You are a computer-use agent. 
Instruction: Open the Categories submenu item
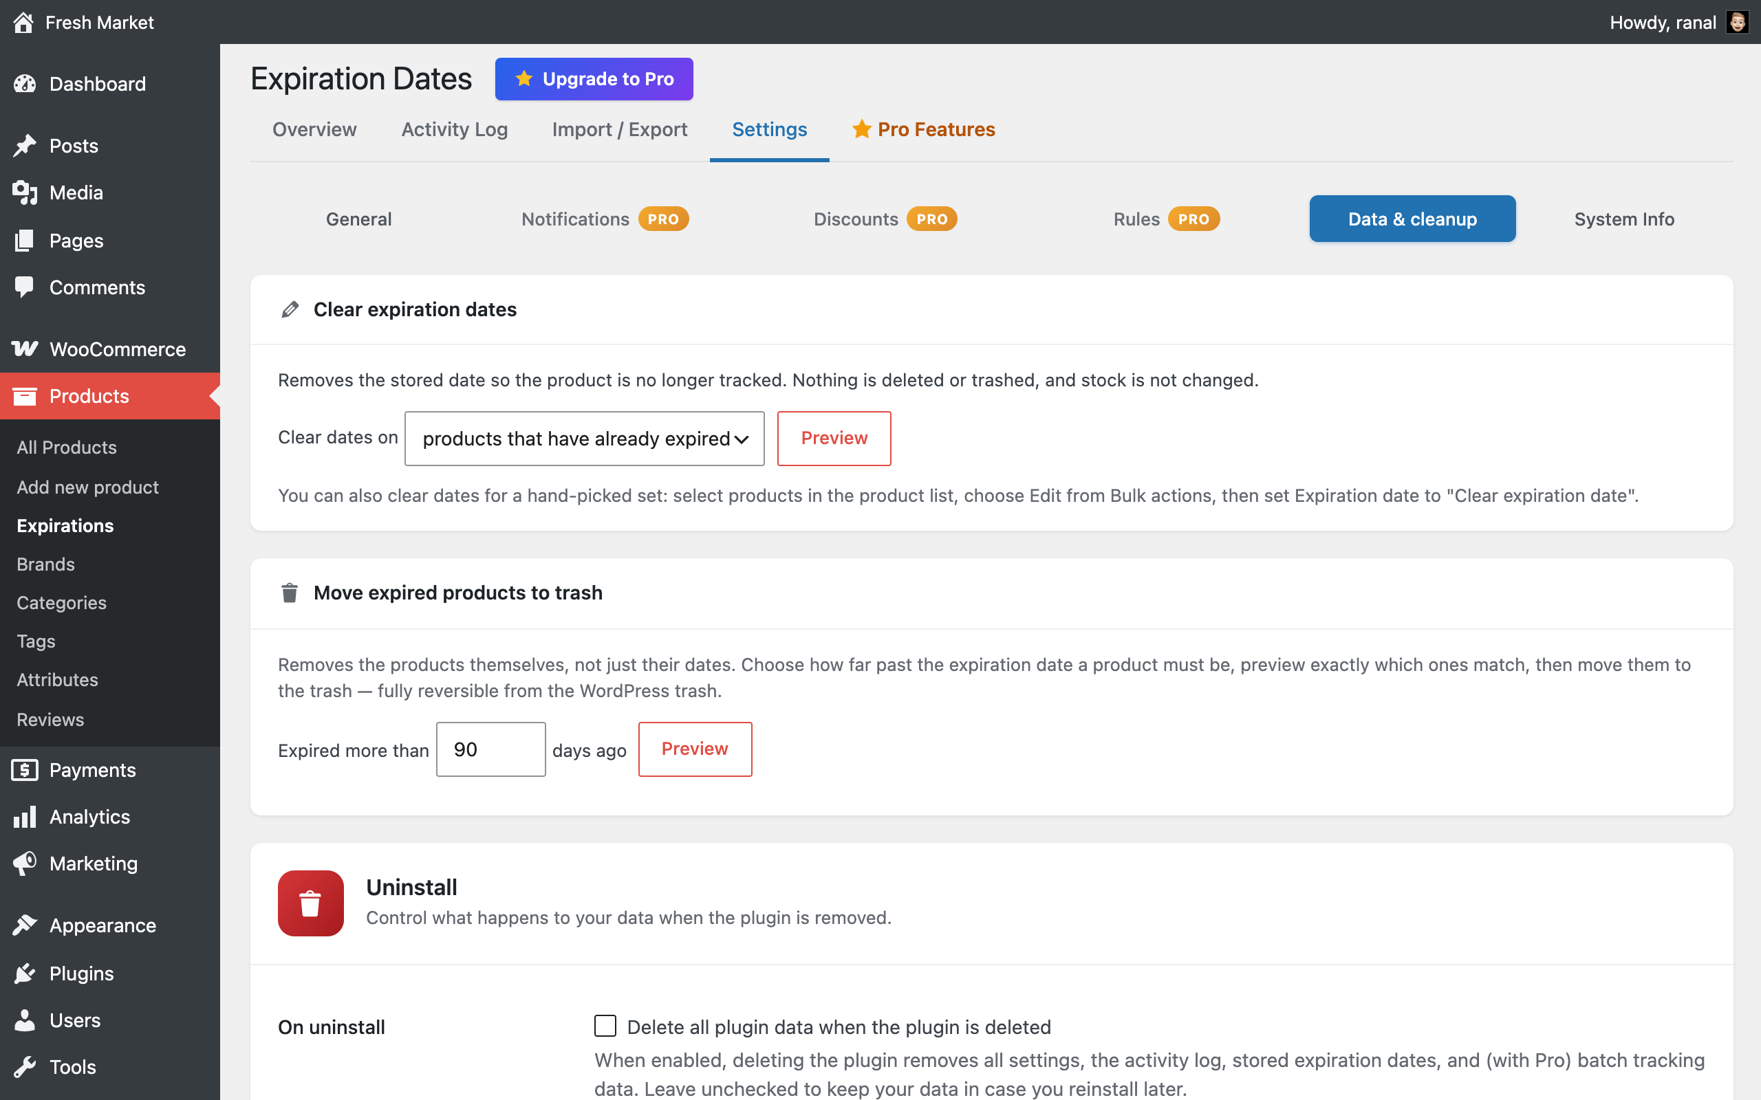pos(62,602)
